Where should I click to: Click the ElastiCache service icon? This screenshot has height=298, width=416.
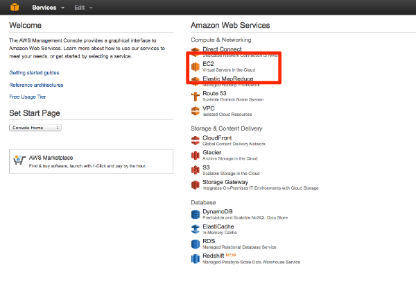pyautogui.click(x=196, y=229)
